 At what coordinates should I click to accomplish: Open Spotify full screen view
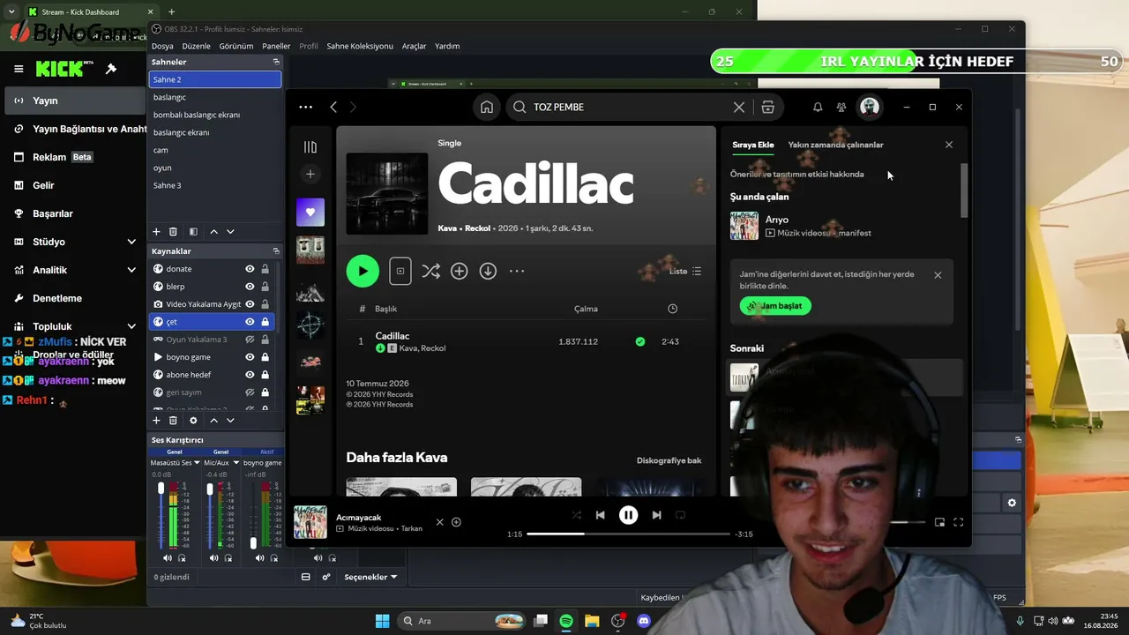coord(959,522)
